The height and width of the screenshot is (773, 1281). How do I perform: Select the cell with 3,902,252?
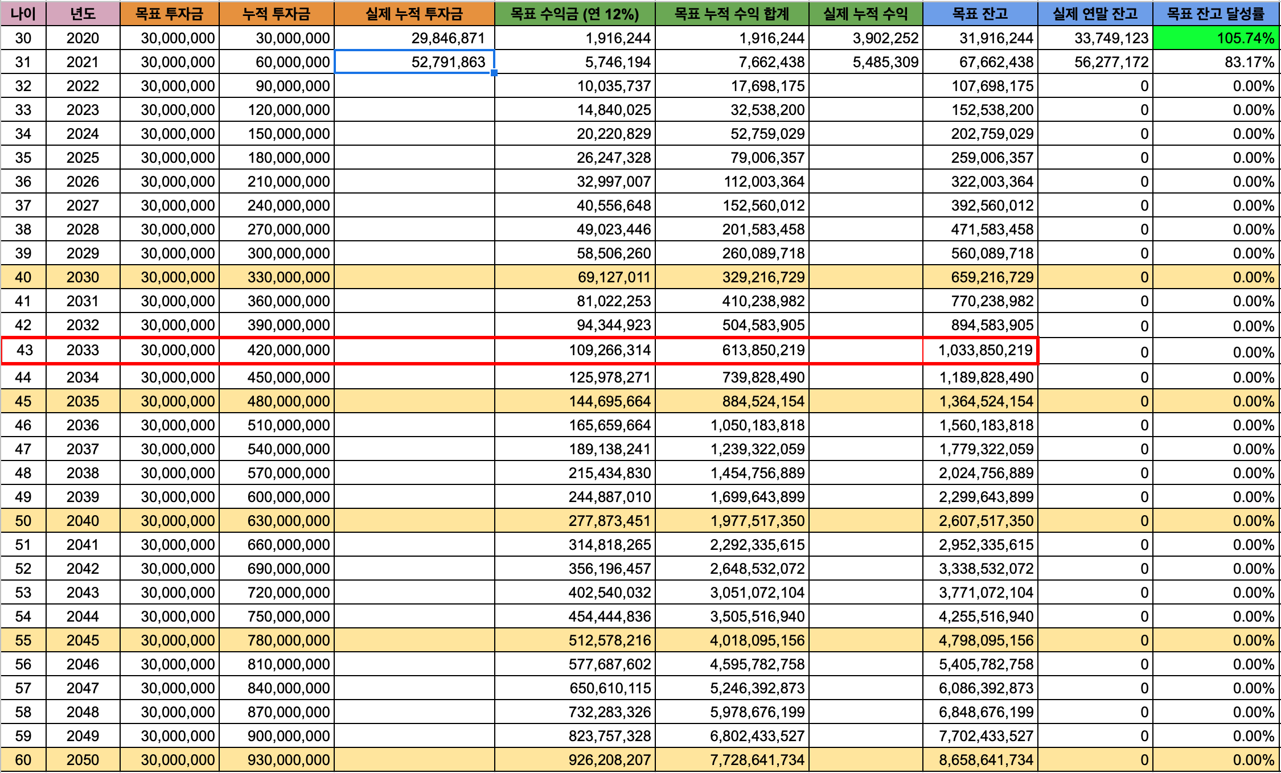[x=866, y=38]
